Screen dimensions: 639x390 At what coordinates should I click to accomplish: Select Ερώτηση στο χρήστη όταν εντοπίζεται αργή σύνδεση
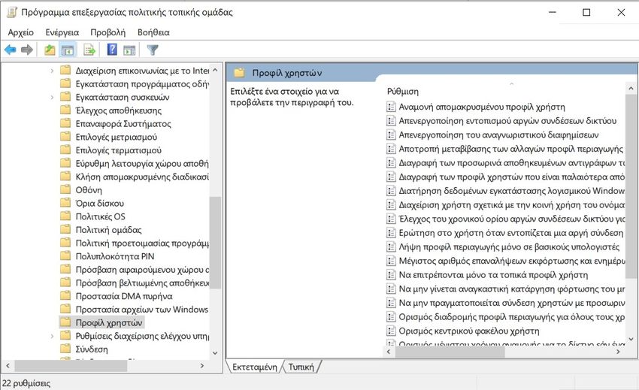coord(510,233)
